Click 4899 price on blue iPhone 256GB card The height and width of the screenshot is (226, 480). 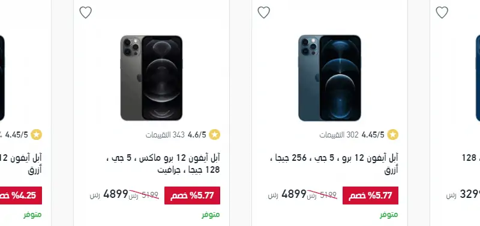[x=294, y=194]
